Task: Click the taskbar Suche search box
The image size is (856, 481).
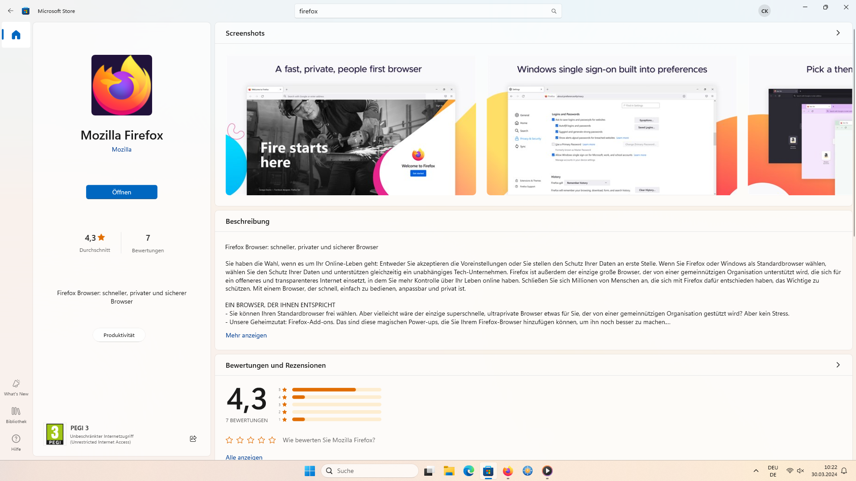Action: point(369,471)
